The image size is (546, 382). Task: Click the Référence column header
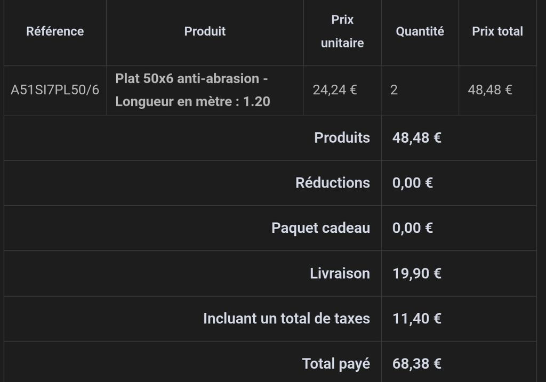coord(55,31)
